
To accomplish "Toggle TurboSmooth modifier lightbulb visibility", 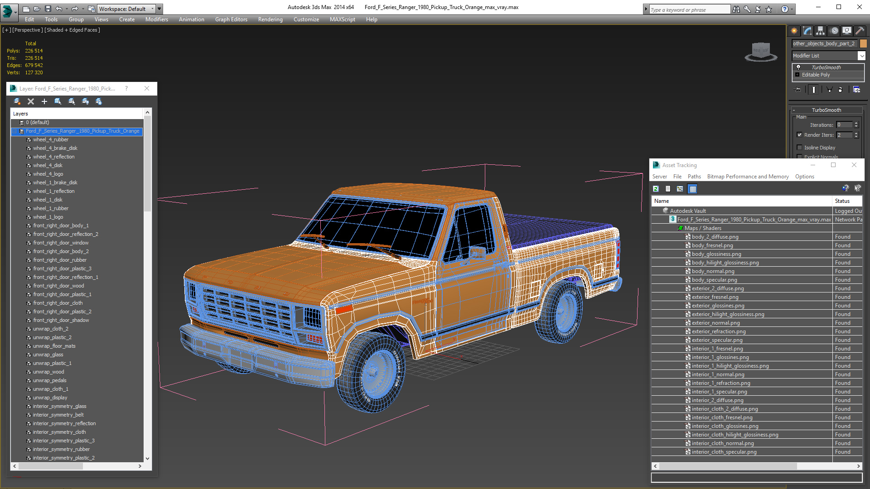I will click(798, 67).
